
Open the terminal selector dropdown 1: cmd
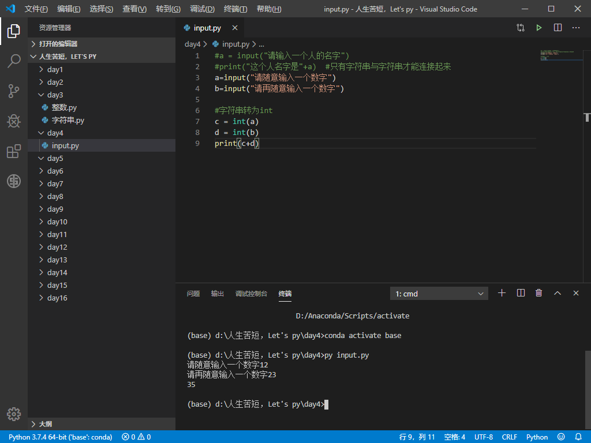tap(439, 294)
